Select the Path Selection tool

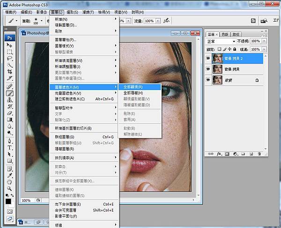click(9, 154)
